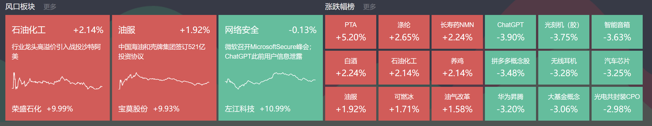Viewport: 652px width, 126px height.
Task: Click the 白酒 +2.24% tile
Action: [x=351, y=68]
